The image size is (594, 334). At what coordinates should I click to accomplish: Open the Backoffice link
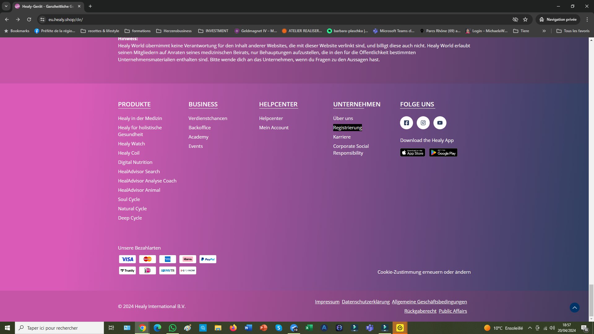point(200,128)
